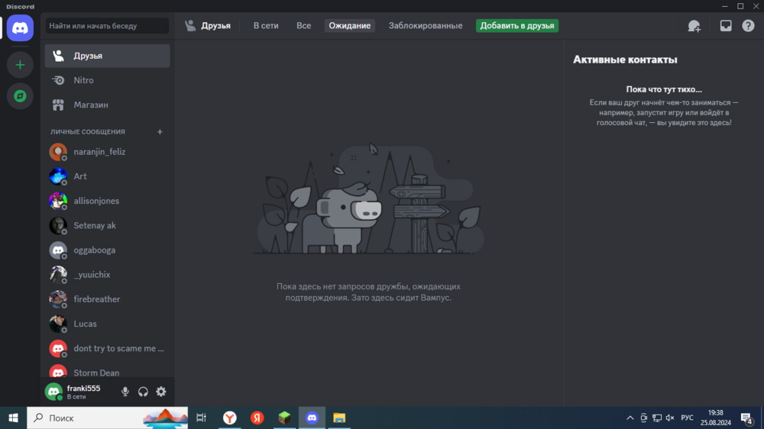The width and height of the screenshot is (764, 429).
Task: Click firebreather name in DM list
Action: [96, 299]
